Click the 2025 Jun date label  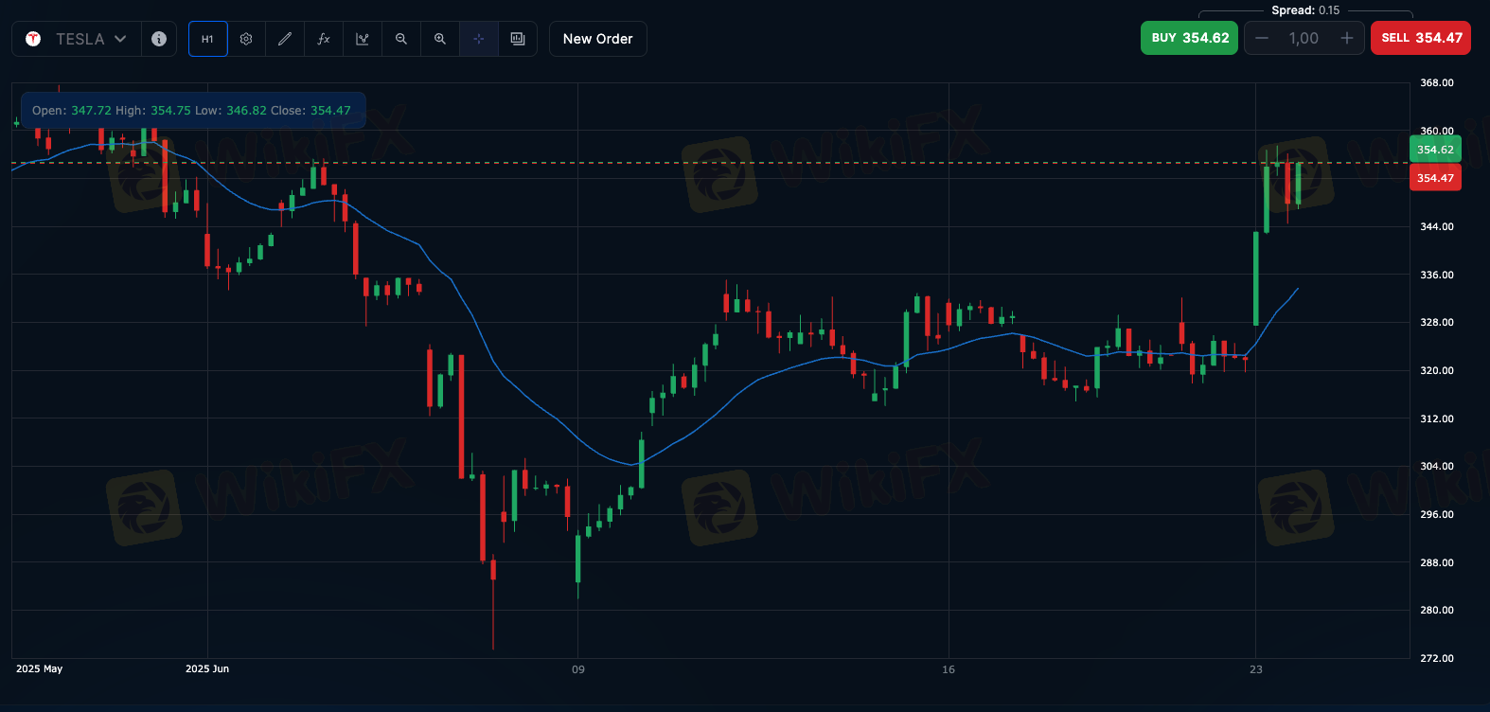(207, 669)
